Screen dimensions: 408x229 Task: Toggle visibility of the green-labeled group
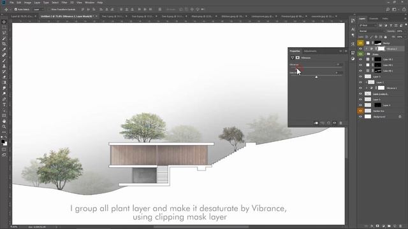(x=360, y=54)
